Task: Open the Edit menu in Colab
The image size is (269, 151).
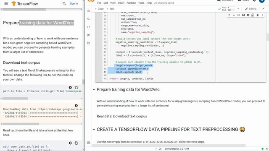Action: (x=105, y=3)
